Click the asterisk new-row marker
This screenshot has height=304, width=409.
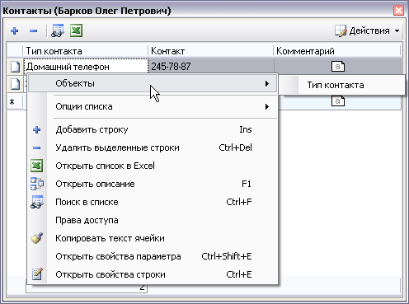point(12,102)
